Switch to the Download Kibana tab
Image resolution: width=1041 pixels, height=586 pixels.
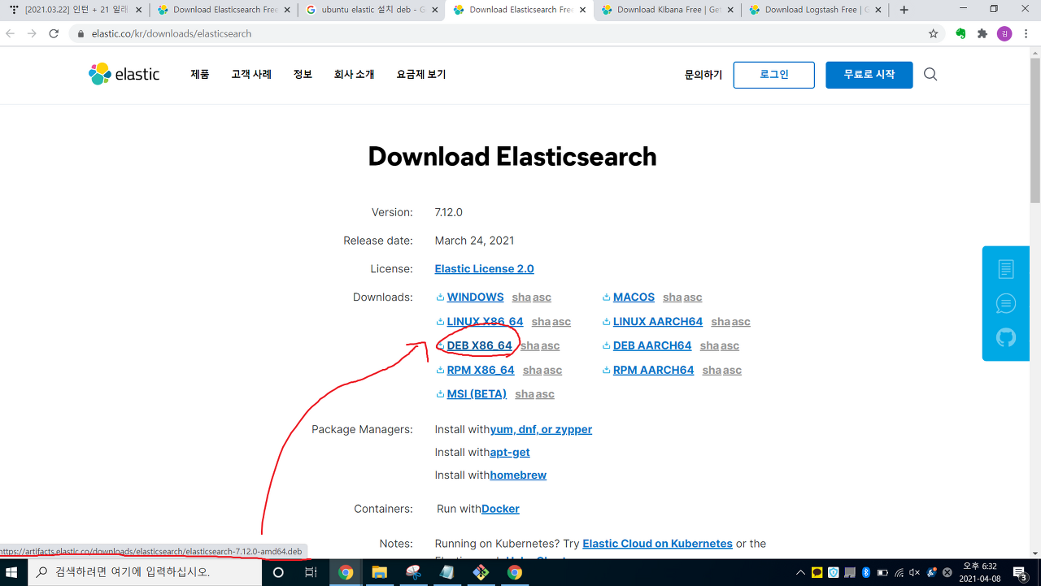point(665,10)
